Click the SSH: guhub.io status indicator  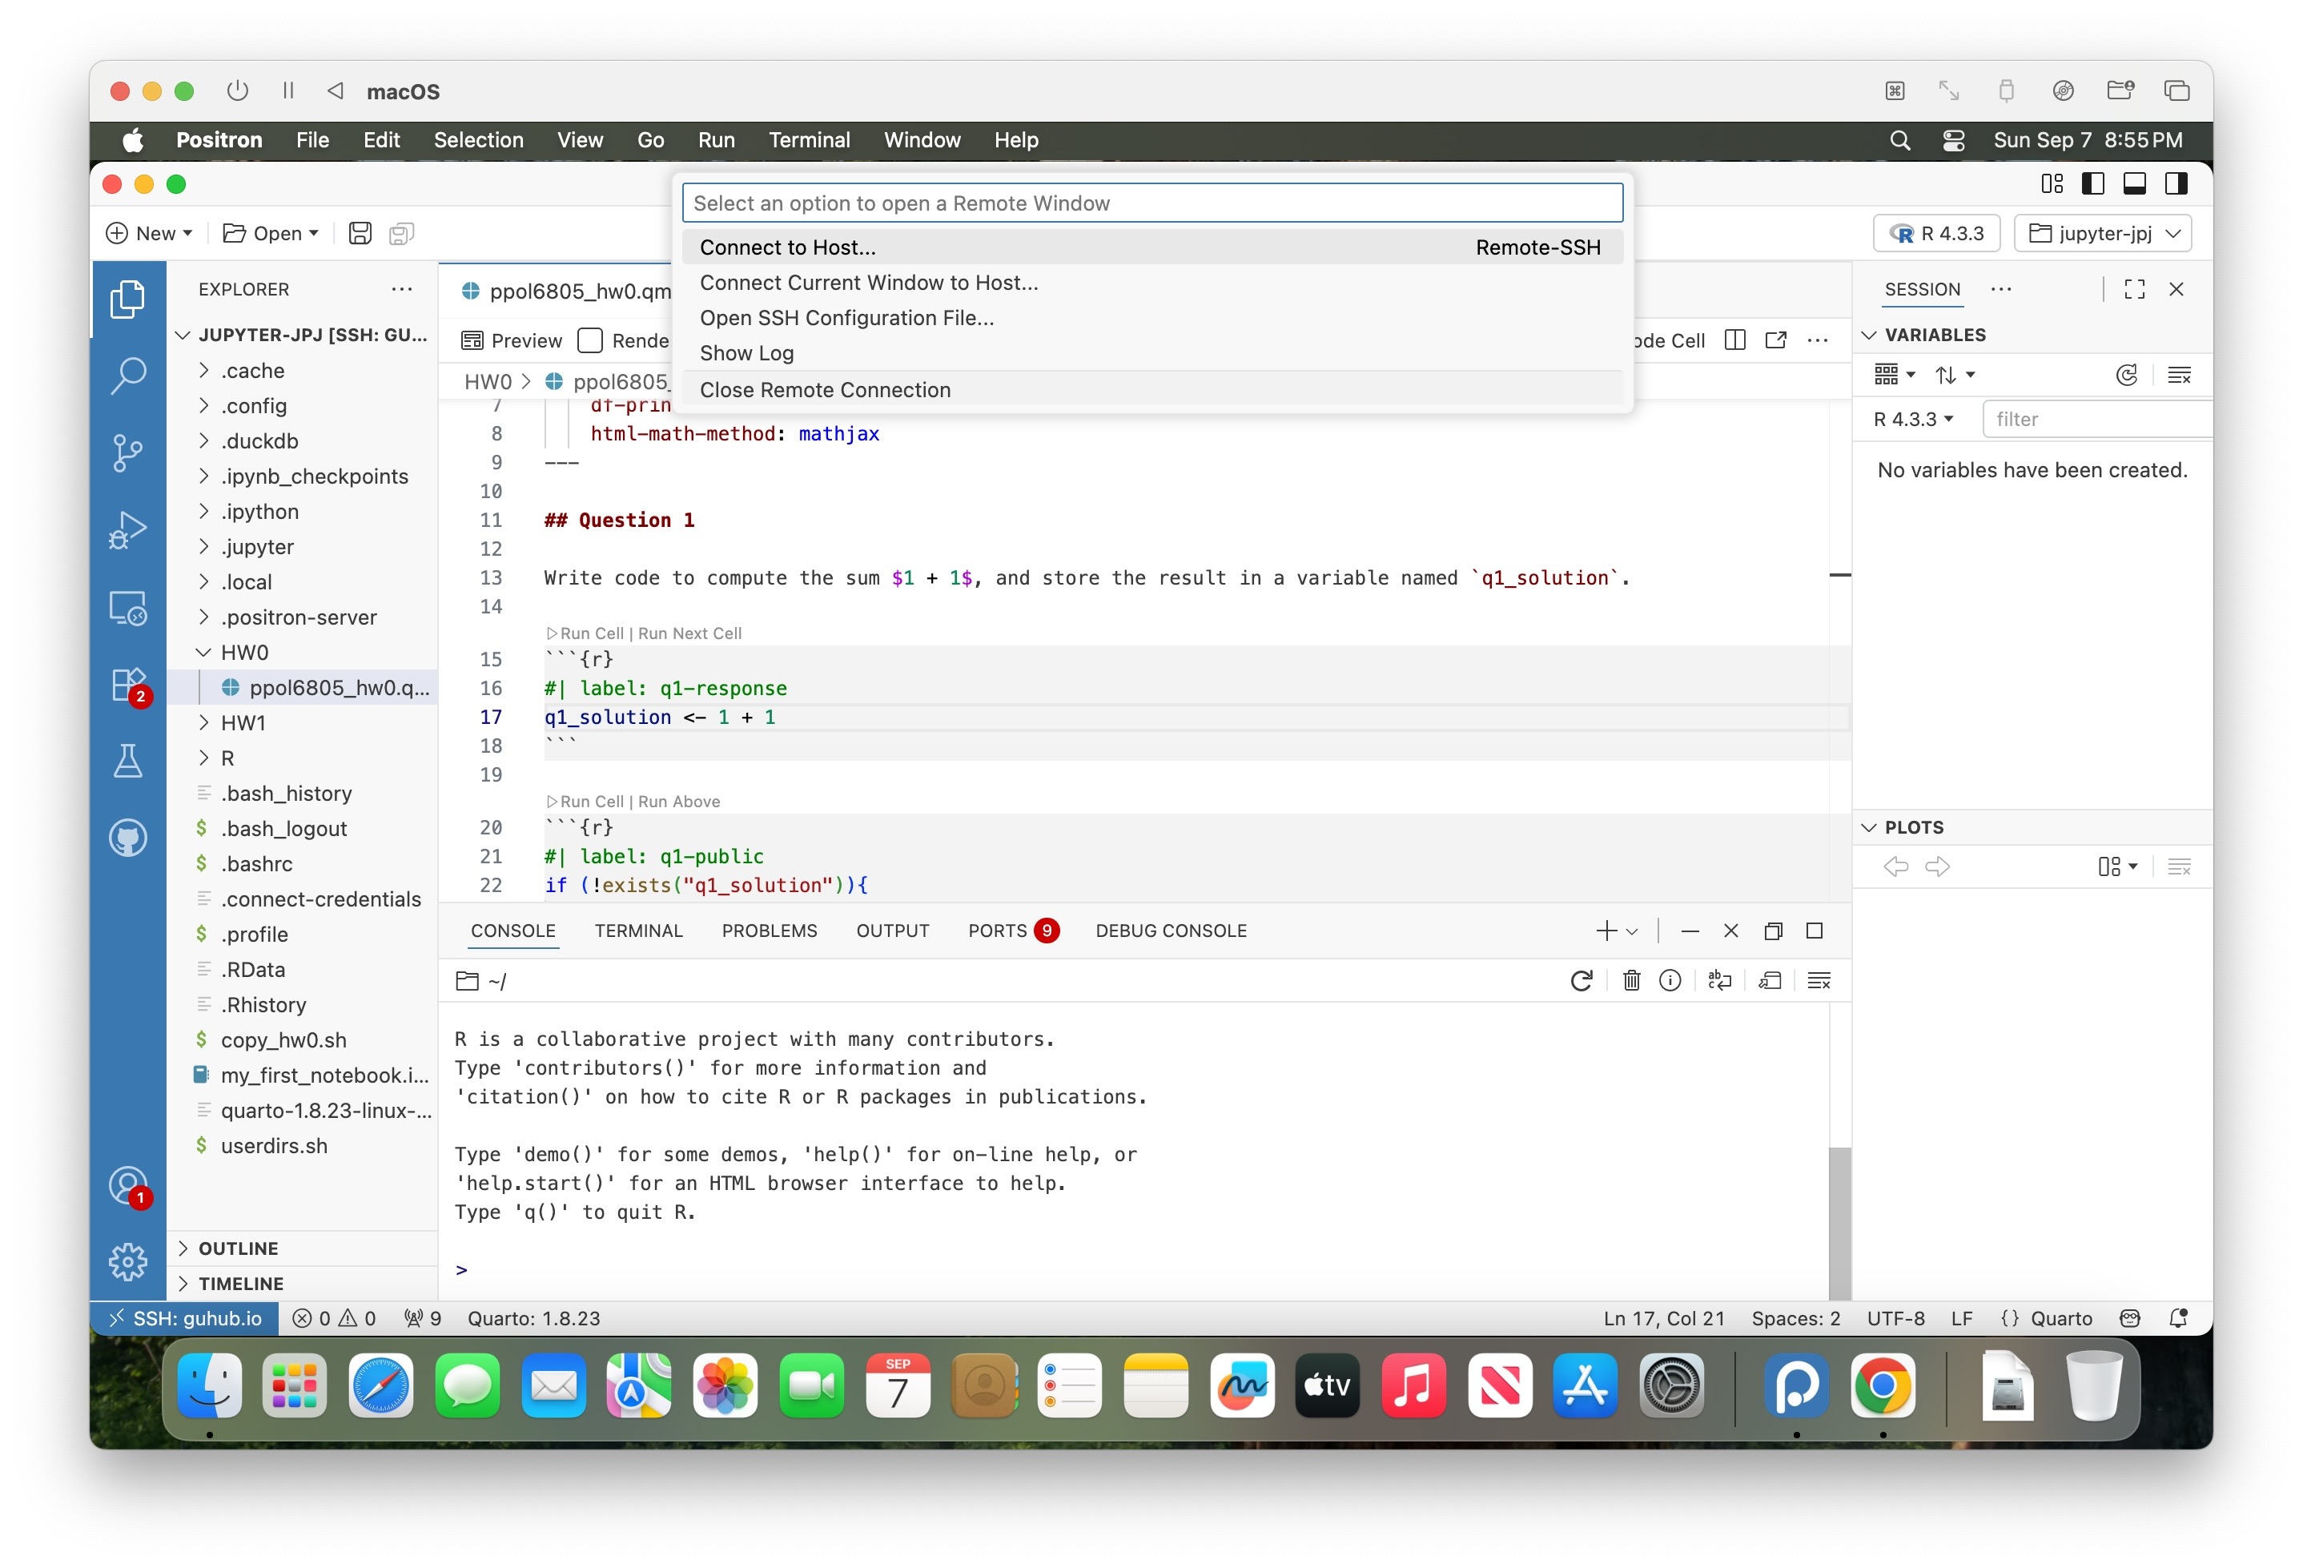pos(184,1318)
